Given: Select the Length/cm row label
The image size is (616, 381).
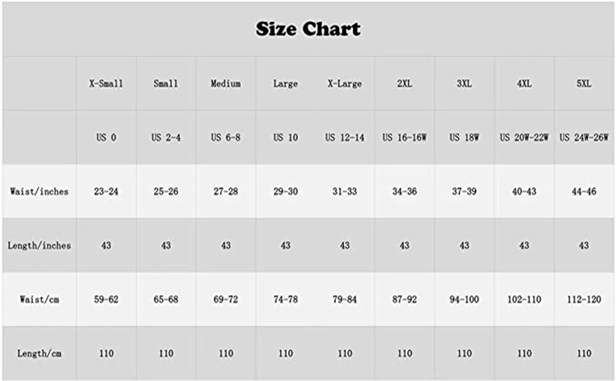Looking at the screenshot, I should click(x=39, y=354).
